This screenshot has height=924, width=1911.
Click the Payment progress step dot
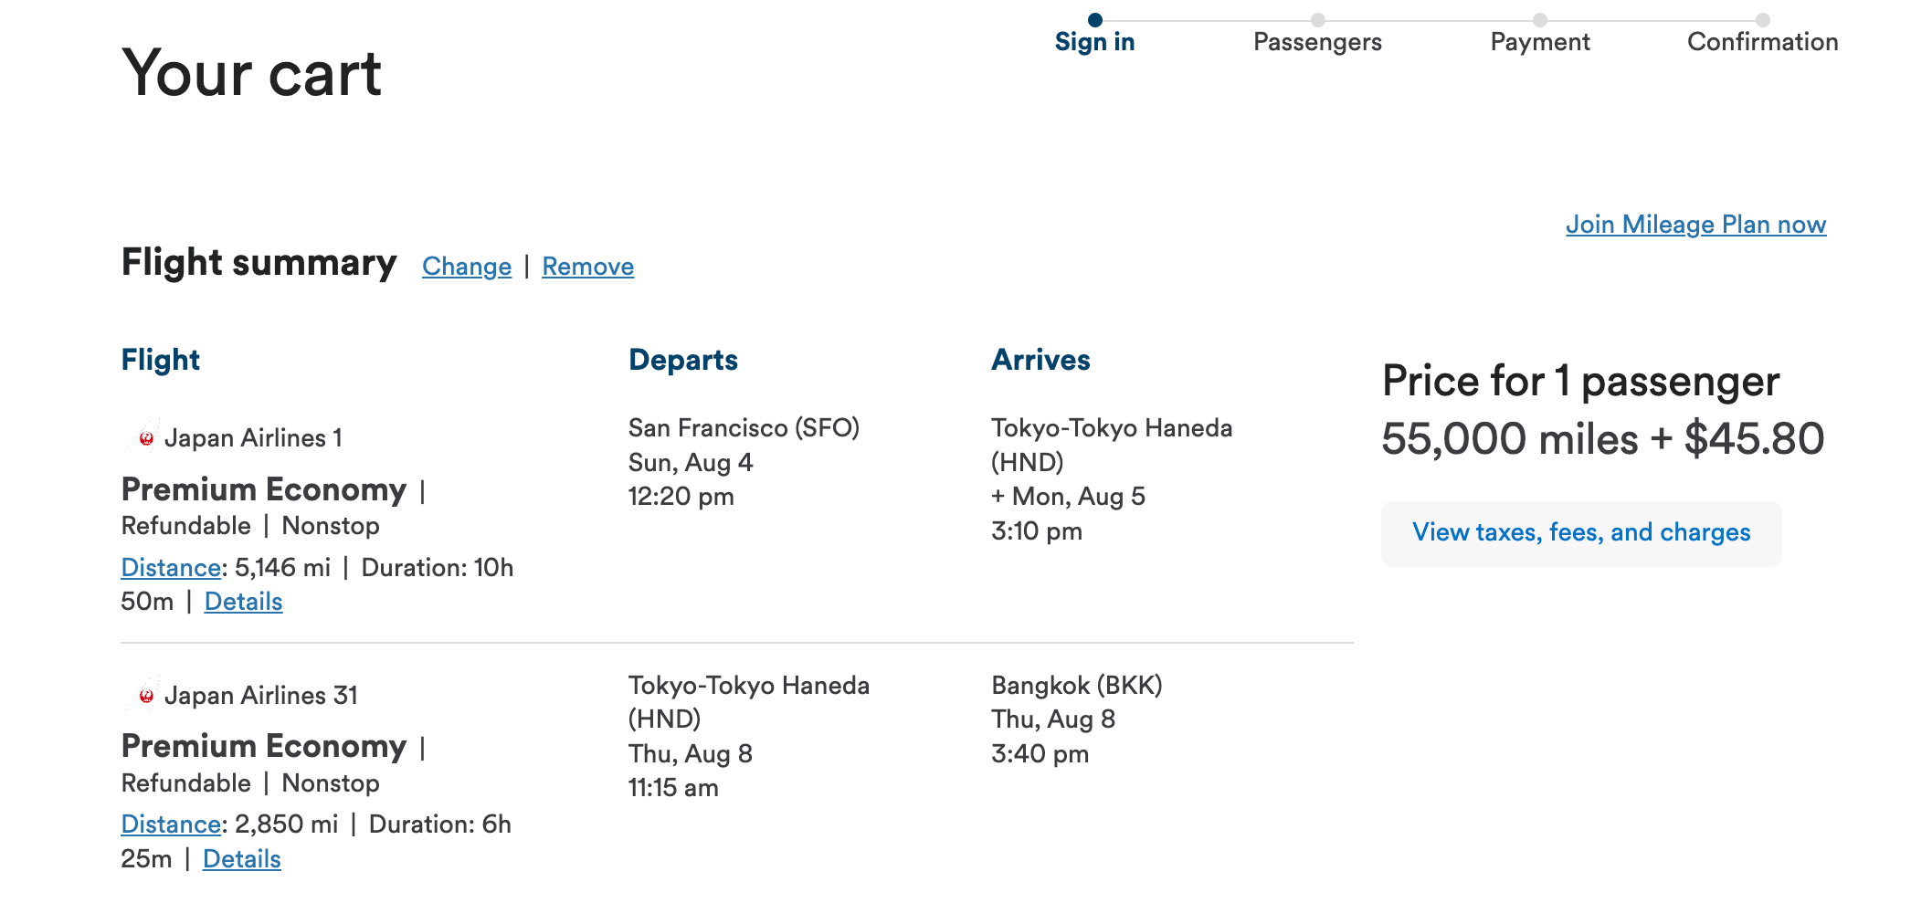[1540, 20]
